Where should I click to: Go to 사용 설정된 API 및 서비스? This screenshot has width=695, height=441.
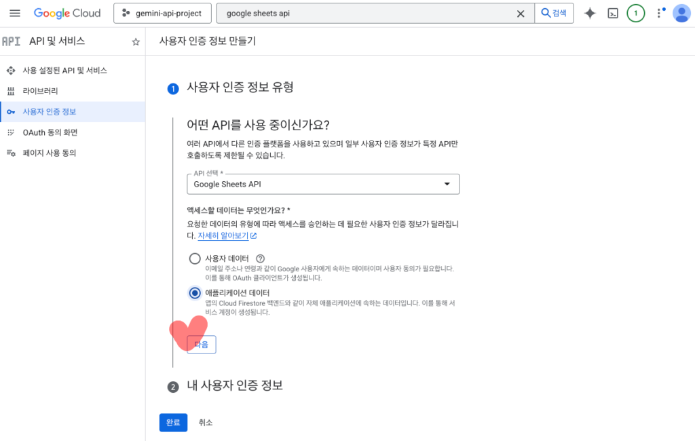coord(64,71)
